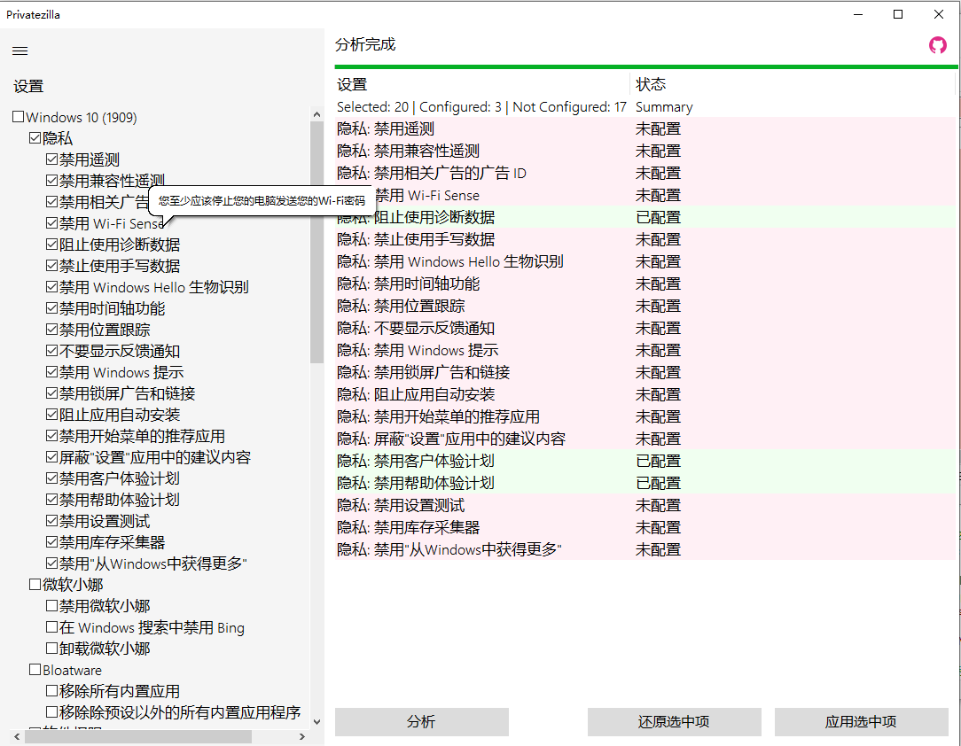This screenshot has width=961, height=746.
Task: Select result row 隐私: 禁用兼容性遥测
Action: [x=645, y=151]
